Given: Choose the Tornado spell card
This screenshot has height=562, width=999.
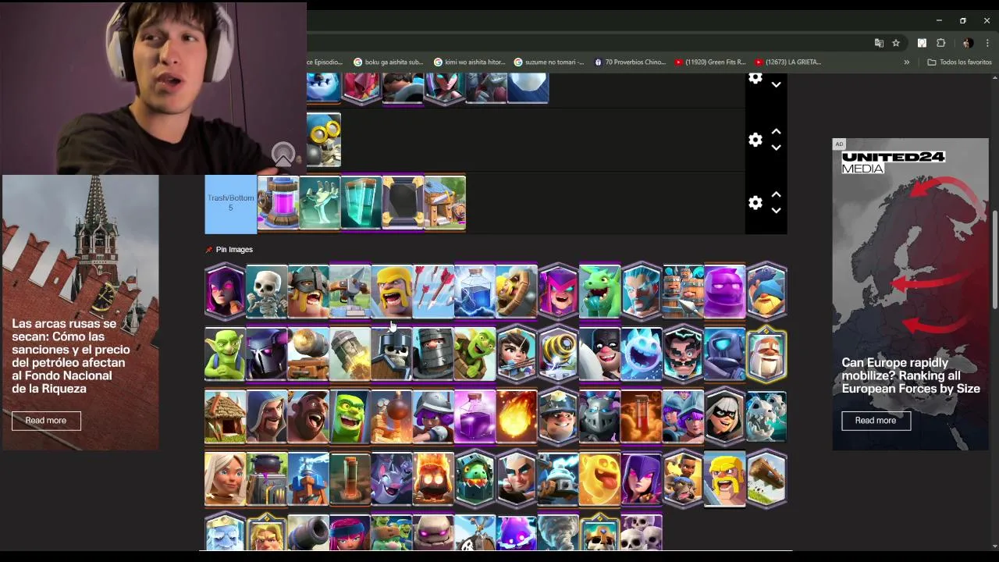Looking at the screenshot, I should coord(558,533).
